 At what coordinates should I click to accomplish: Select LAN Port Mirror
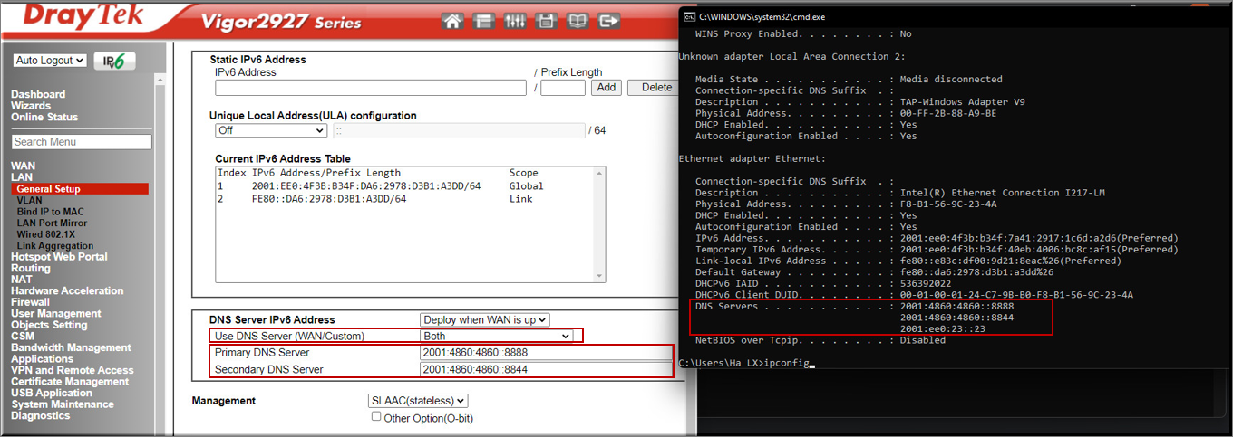(x=52, y=223)
